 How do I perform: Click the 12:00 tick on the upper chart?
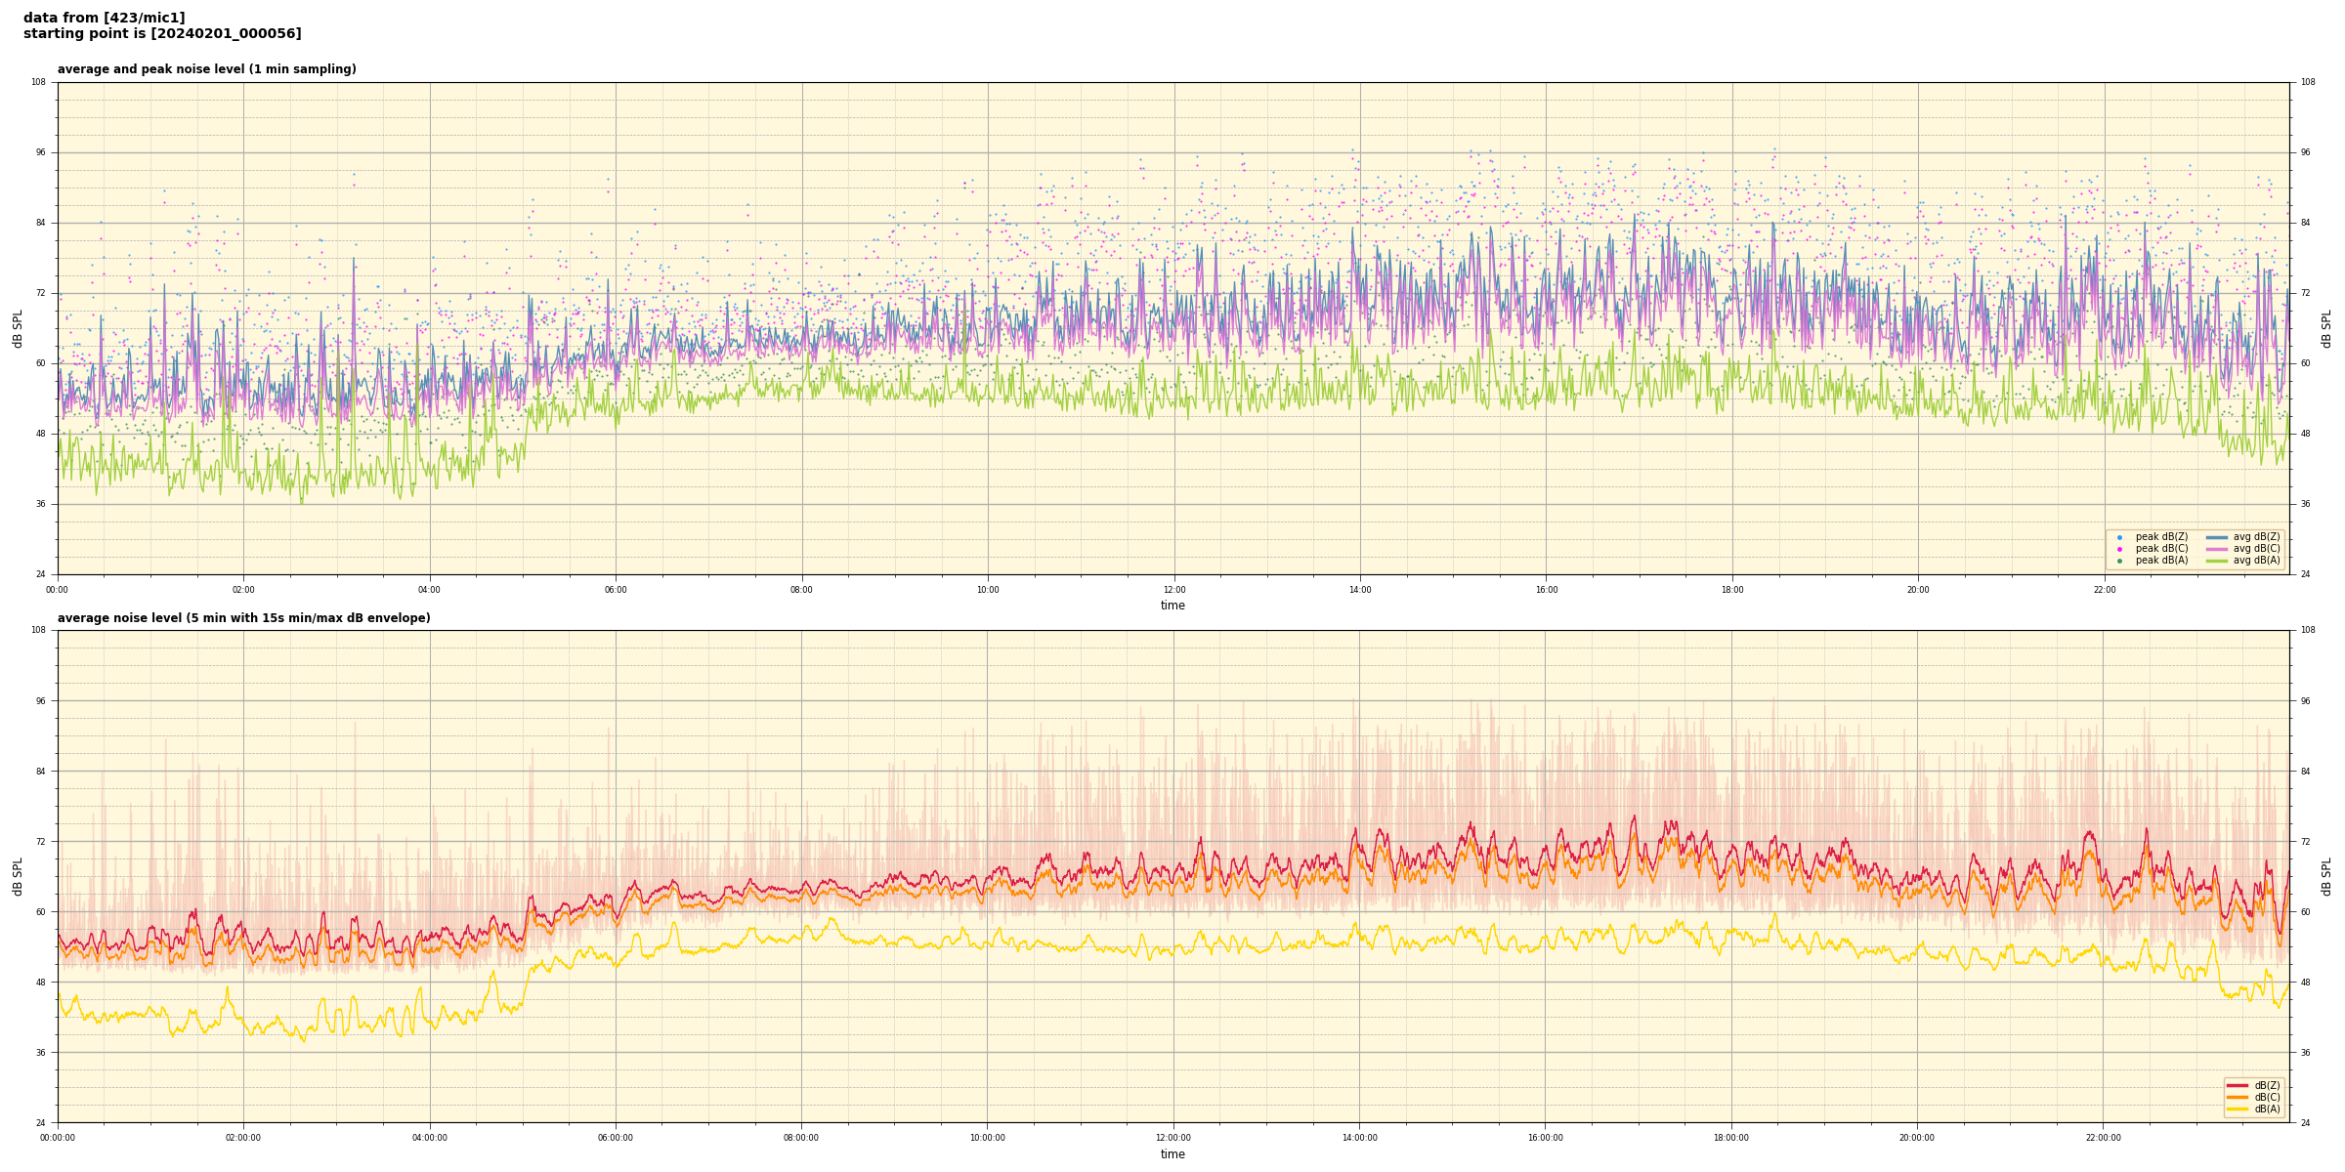coord(1173,590)
